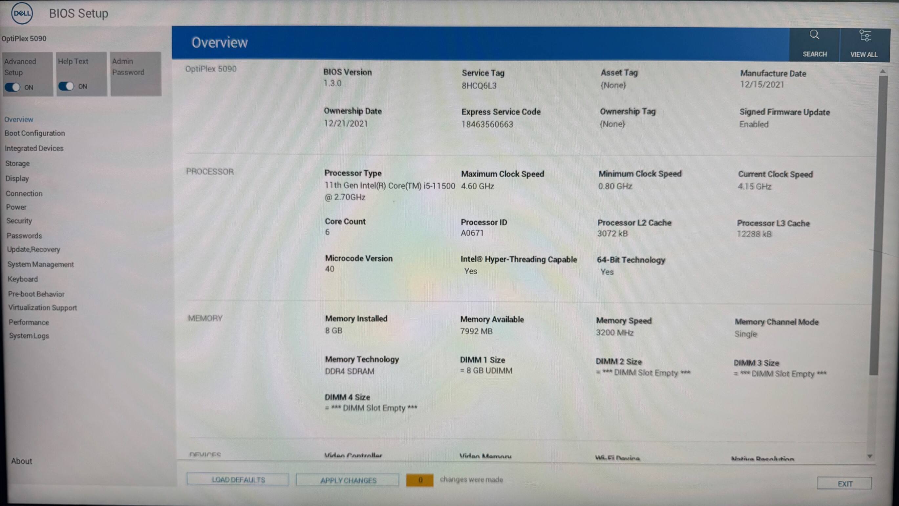Click the Core Count value 6
The width and height of the screenshot is (899, 506).
click(x=327, y=232)
